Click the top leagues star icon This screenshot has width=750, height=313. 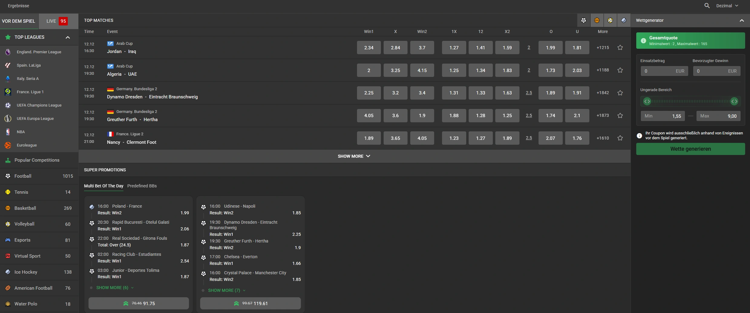coord(8,37)
